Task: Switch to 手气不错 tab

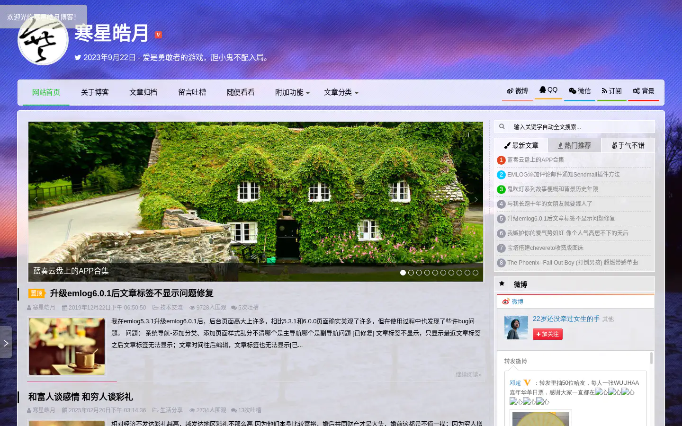Action: click(628, 145)
